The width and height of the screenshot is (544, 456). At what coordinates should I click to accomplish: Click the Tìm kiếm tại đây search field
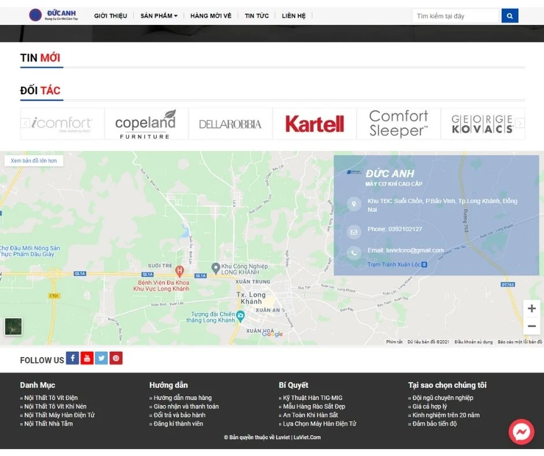[x=455, y=16]
